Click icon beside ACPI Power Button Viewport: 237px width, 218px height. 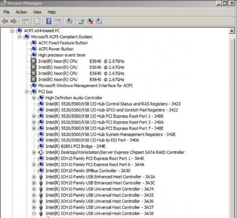click(34, 49)
